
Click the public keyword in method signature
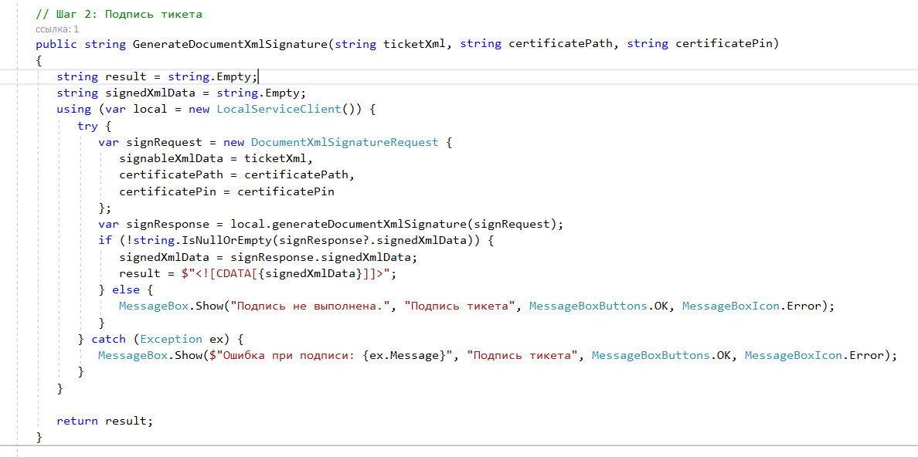pos(56,44)
